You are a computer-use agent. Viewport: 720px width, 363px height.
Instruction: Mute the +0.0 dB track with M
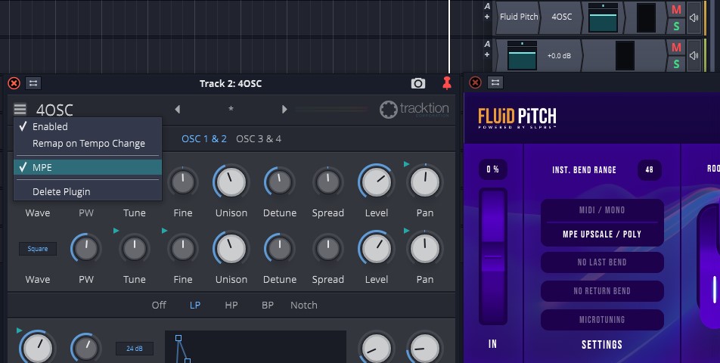(x=676, y=48)
